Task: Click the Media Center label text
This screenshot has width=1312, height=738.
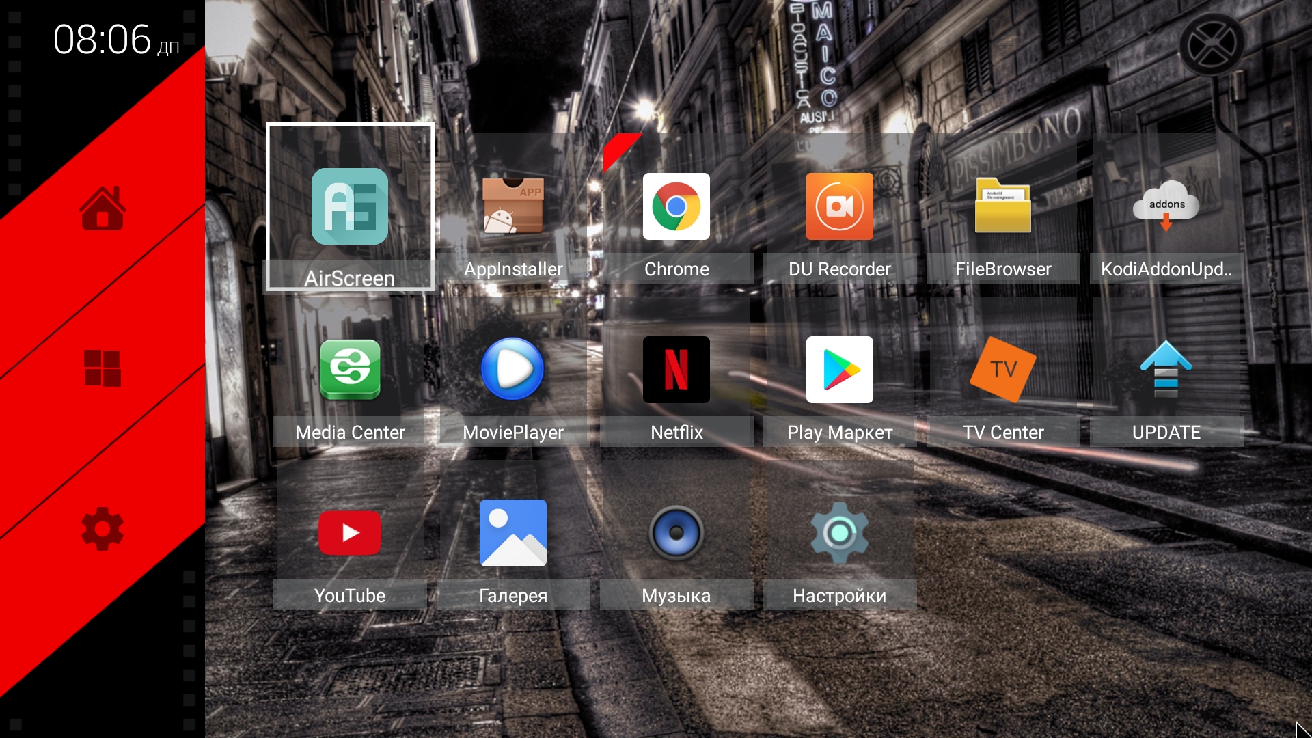Action: (350, 433)
